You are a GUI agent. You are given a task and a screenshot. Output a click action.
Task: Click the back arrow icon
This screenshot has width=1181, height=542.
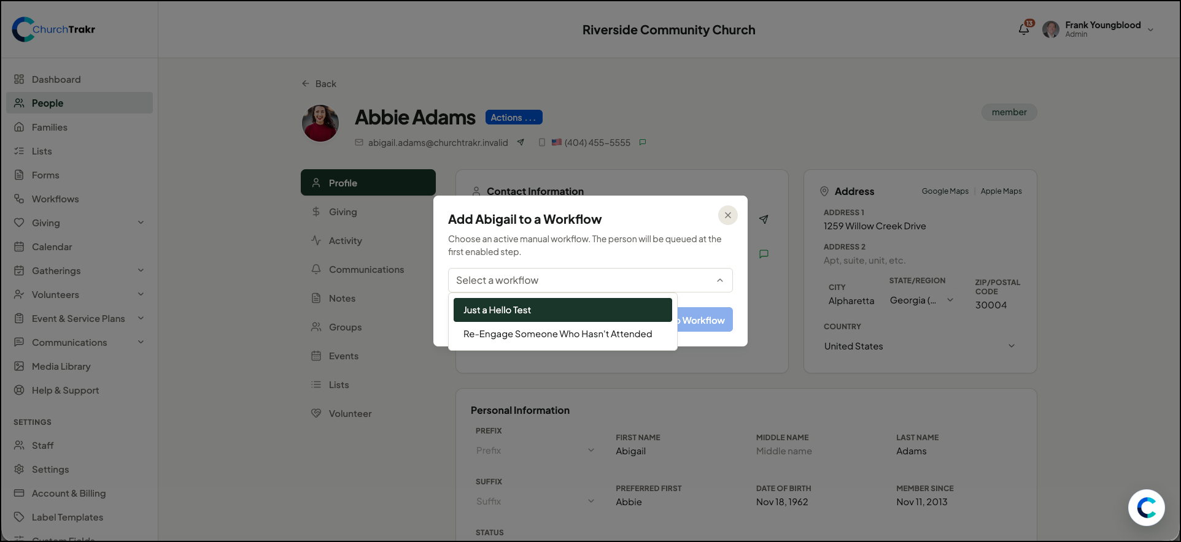pyautogui.click(x=305, y=83)
